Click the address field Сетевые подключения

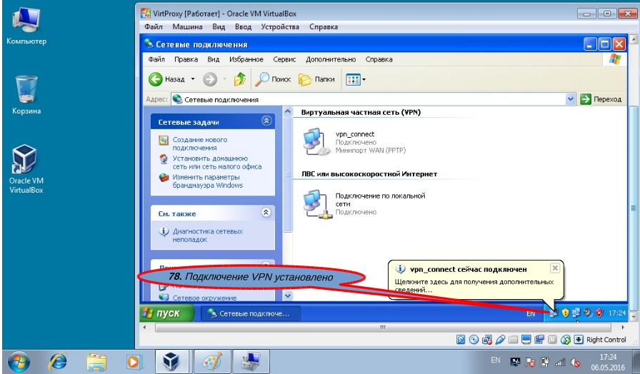coord(368,99)
